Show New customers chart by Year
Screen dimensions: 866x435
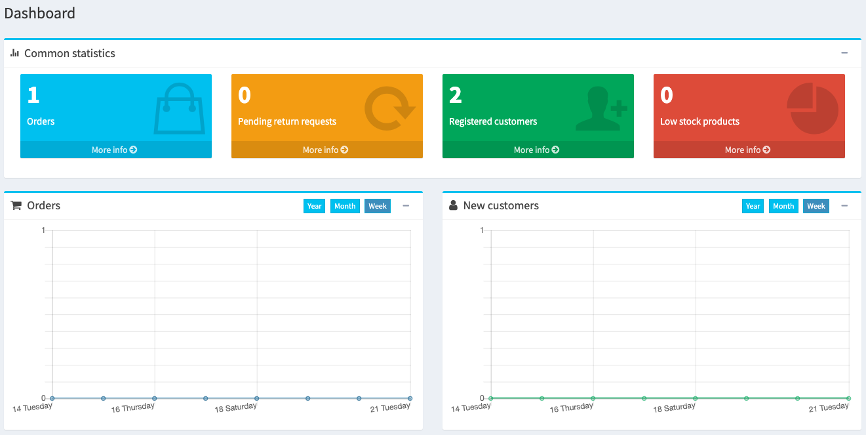point(753,206)
